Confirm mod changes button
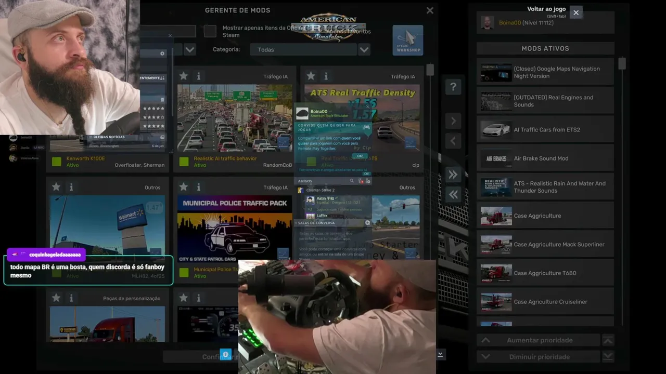 click(x=200, y=357)
